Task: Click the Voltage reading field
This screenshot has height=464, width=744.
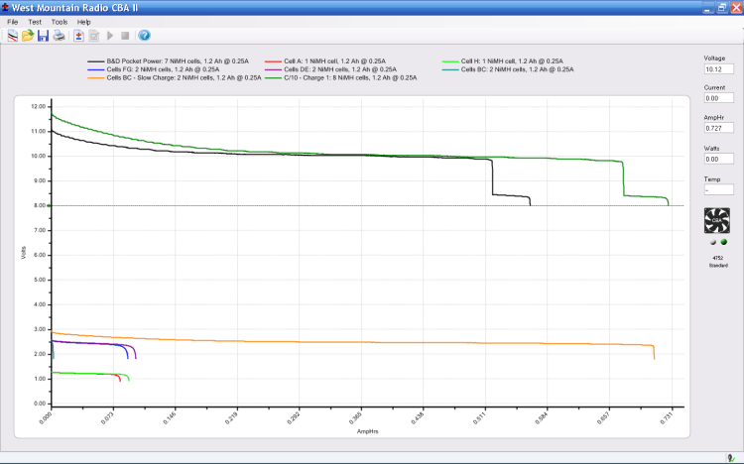Action: (x=717, y=69)
